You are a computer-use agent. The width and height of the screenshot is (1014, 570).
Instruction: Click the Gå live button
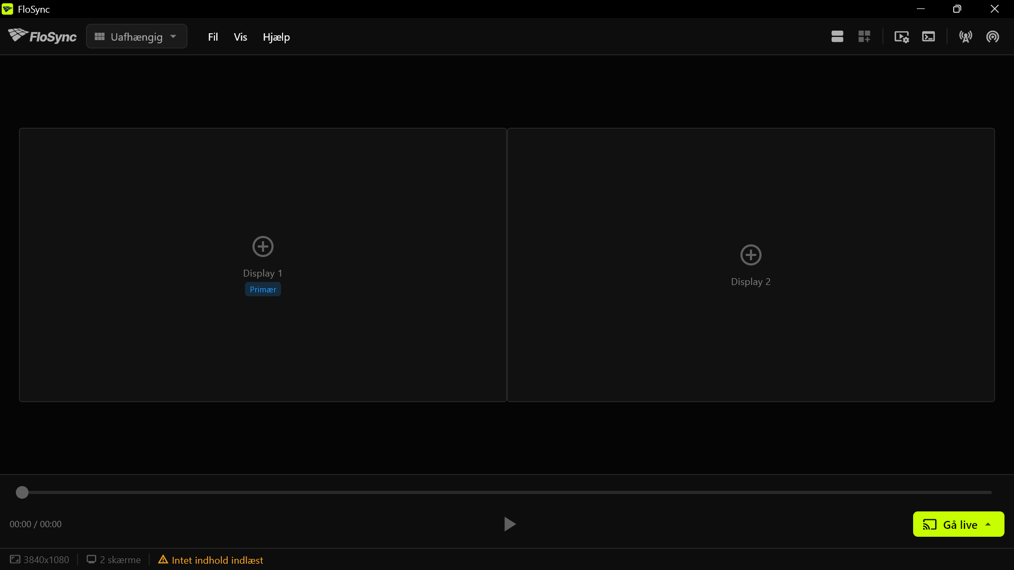(959, 524)
